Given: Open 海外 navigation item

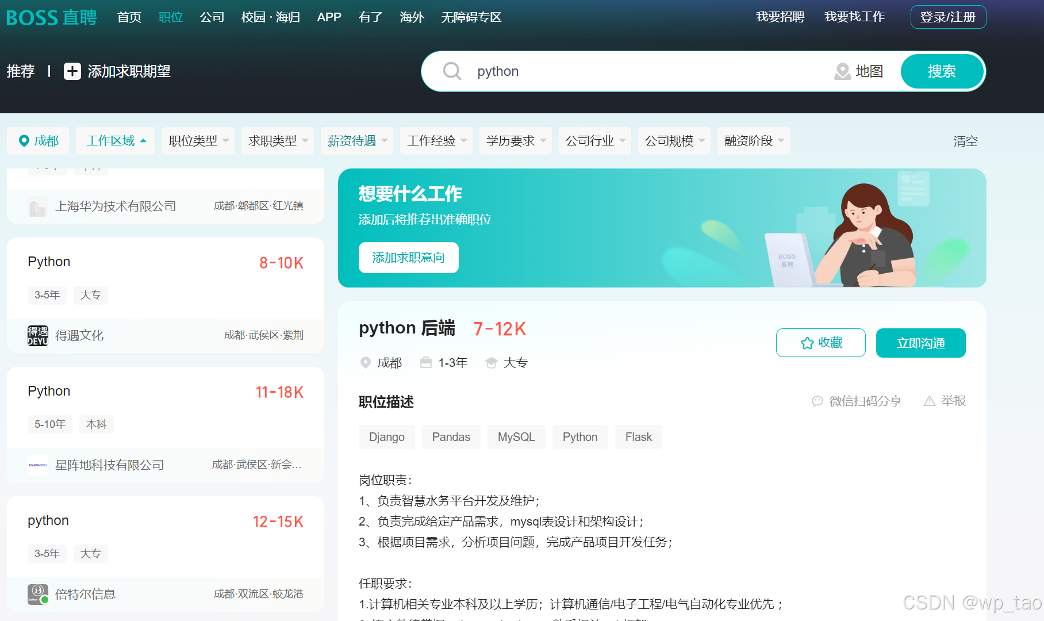Looking at the screenshot, I should point(412,17).
